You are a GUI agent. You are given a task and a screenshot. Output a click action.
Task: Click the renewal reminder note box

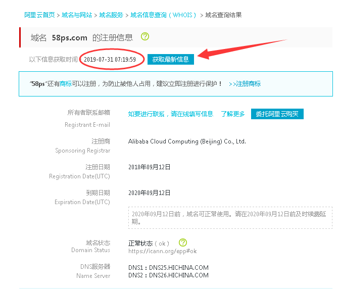[230, 218]
